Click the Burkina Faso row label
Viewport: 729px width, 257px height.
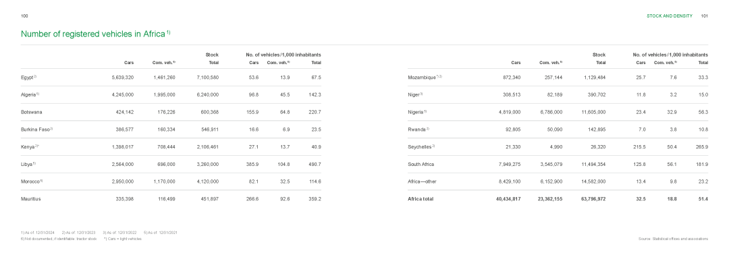click(36, 130)
